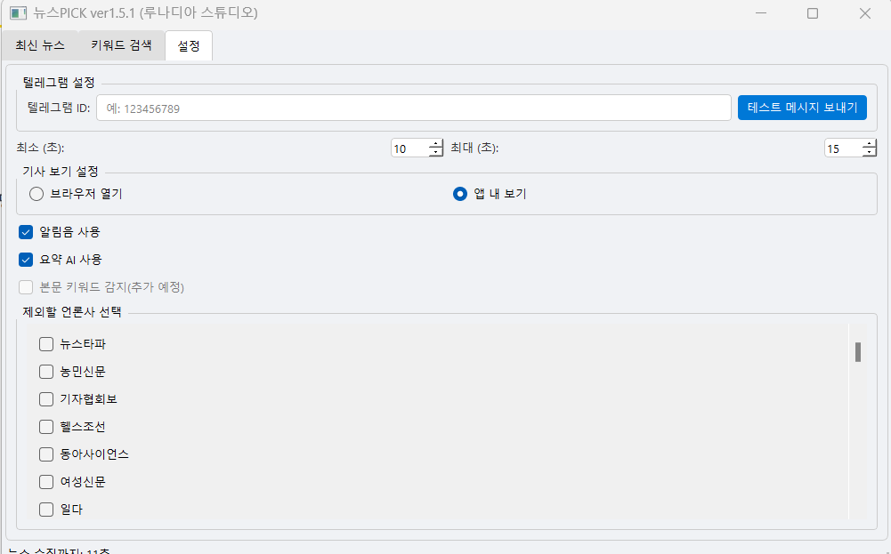
Task: Decrease the 최대 (초) value with down arrow
Action: [869, 153]
